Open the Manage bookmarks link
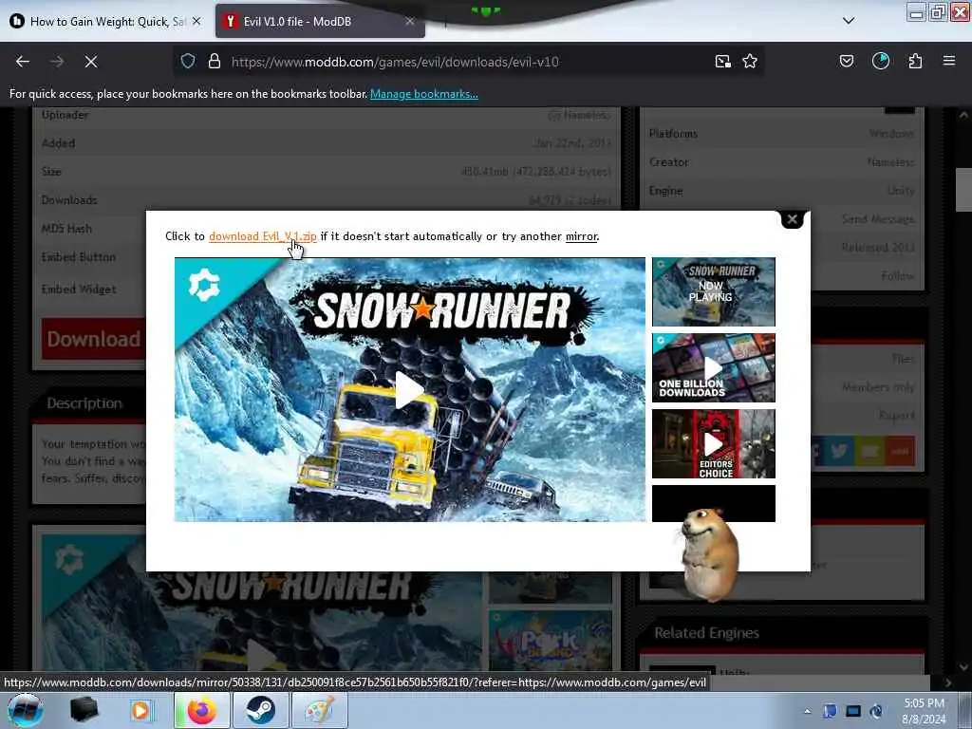The width and height of the screenshot is (972, 729). coord(424,94)
